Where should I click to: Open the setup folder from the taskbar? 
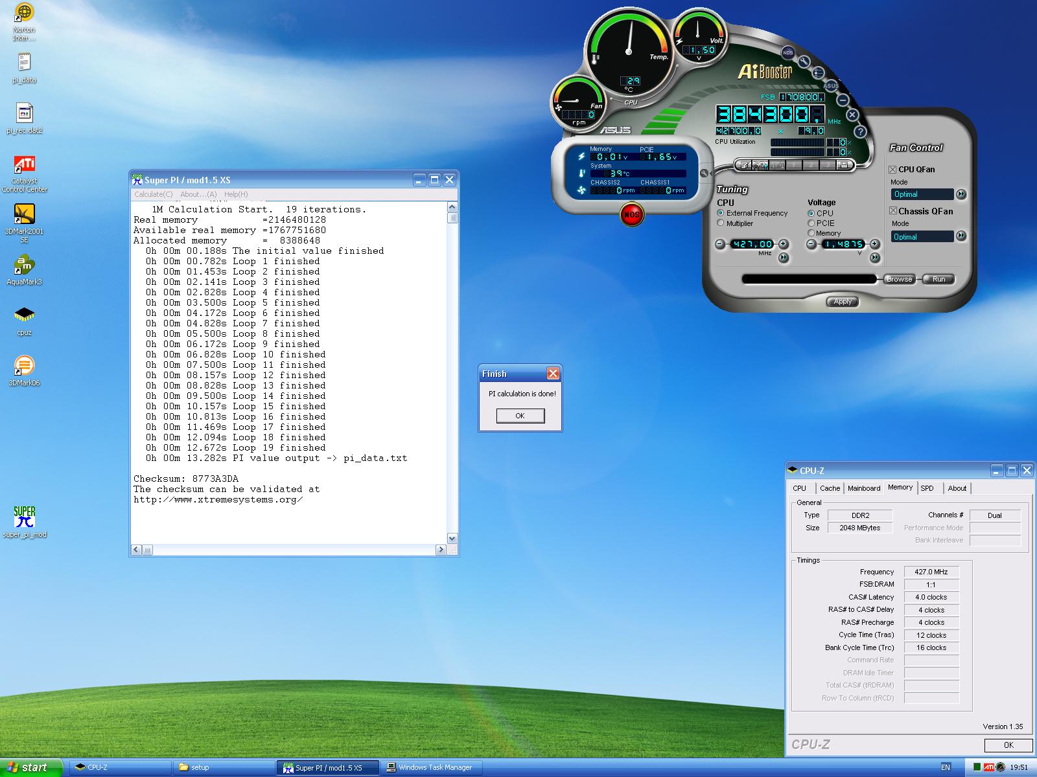pos(224,767)
